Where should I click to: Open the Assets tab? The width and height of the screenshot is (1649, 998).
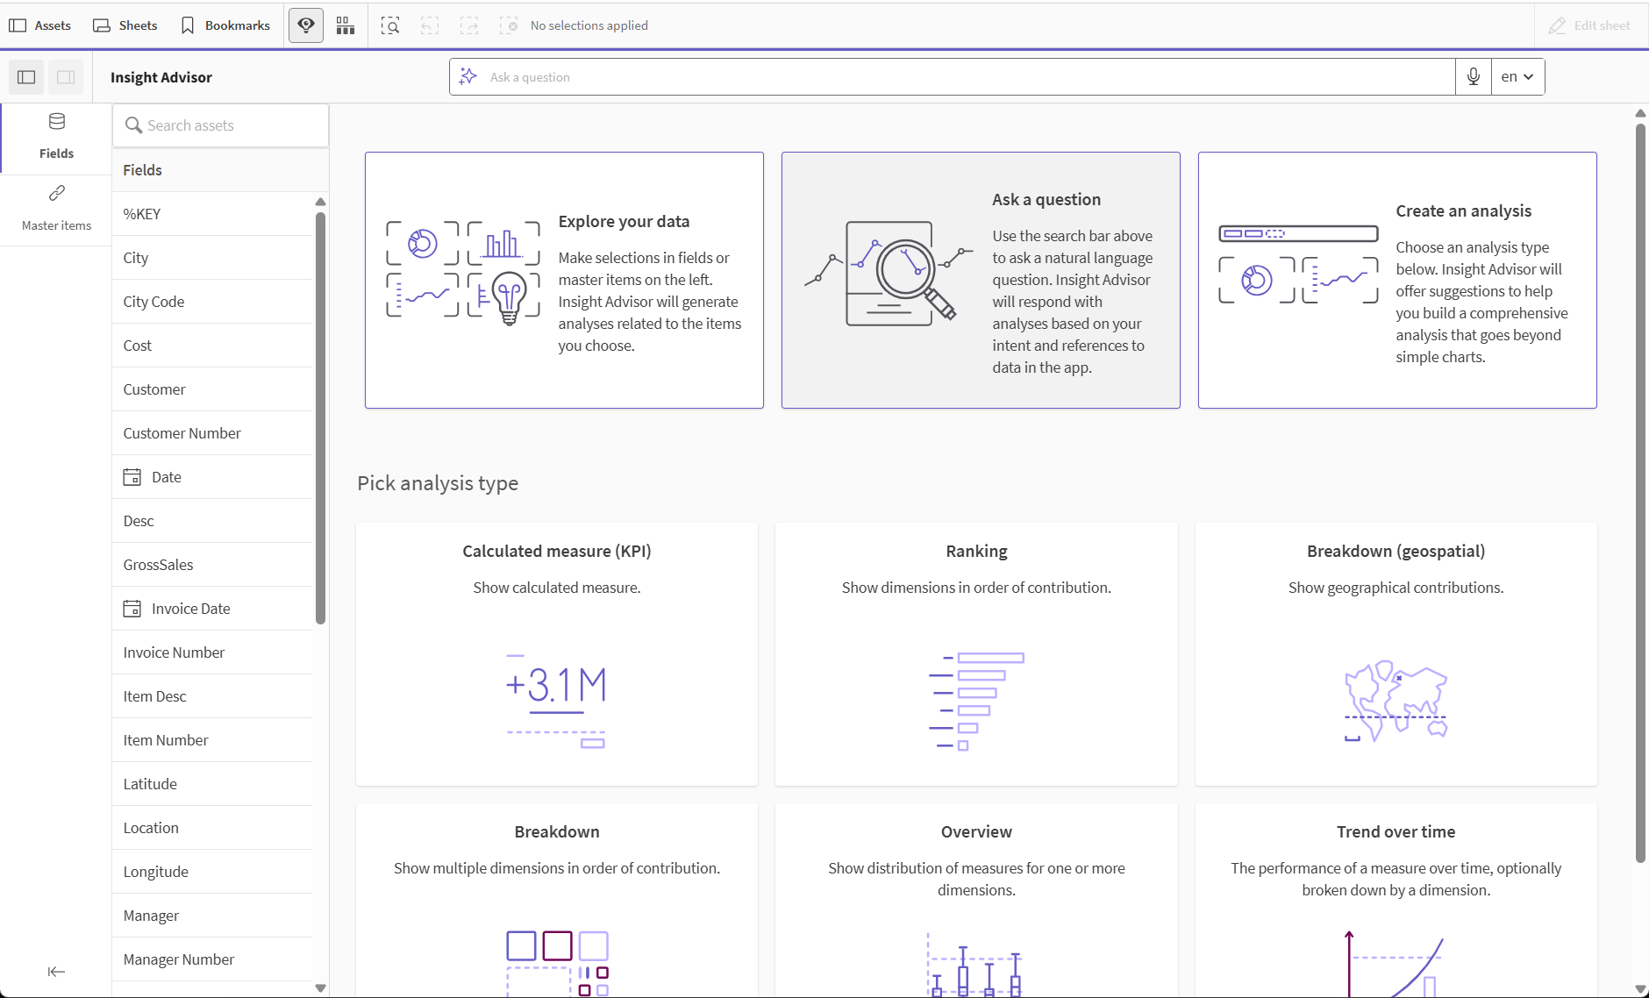pyautogui.click(x=40, y=25)
